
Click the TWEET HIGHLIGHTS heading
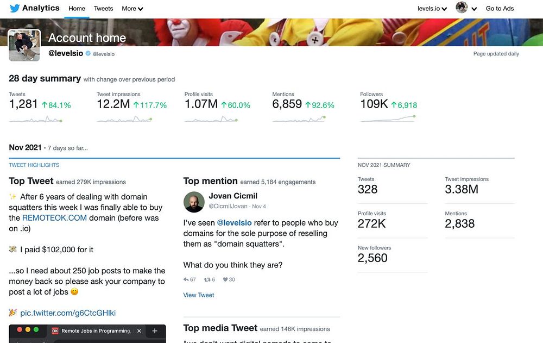(x=34, y=165)
